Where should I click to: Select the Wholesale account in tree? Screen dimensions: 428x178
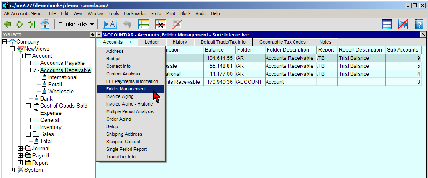pos(61,91)
